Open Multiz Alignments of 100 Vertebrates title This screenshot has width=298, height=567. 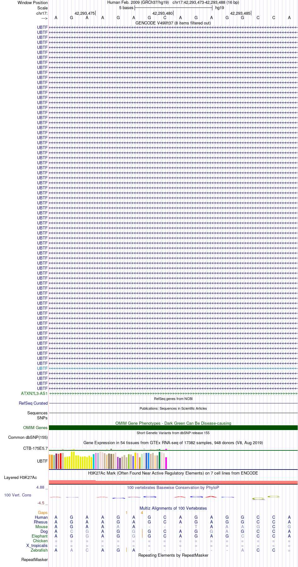click(173, 508)
